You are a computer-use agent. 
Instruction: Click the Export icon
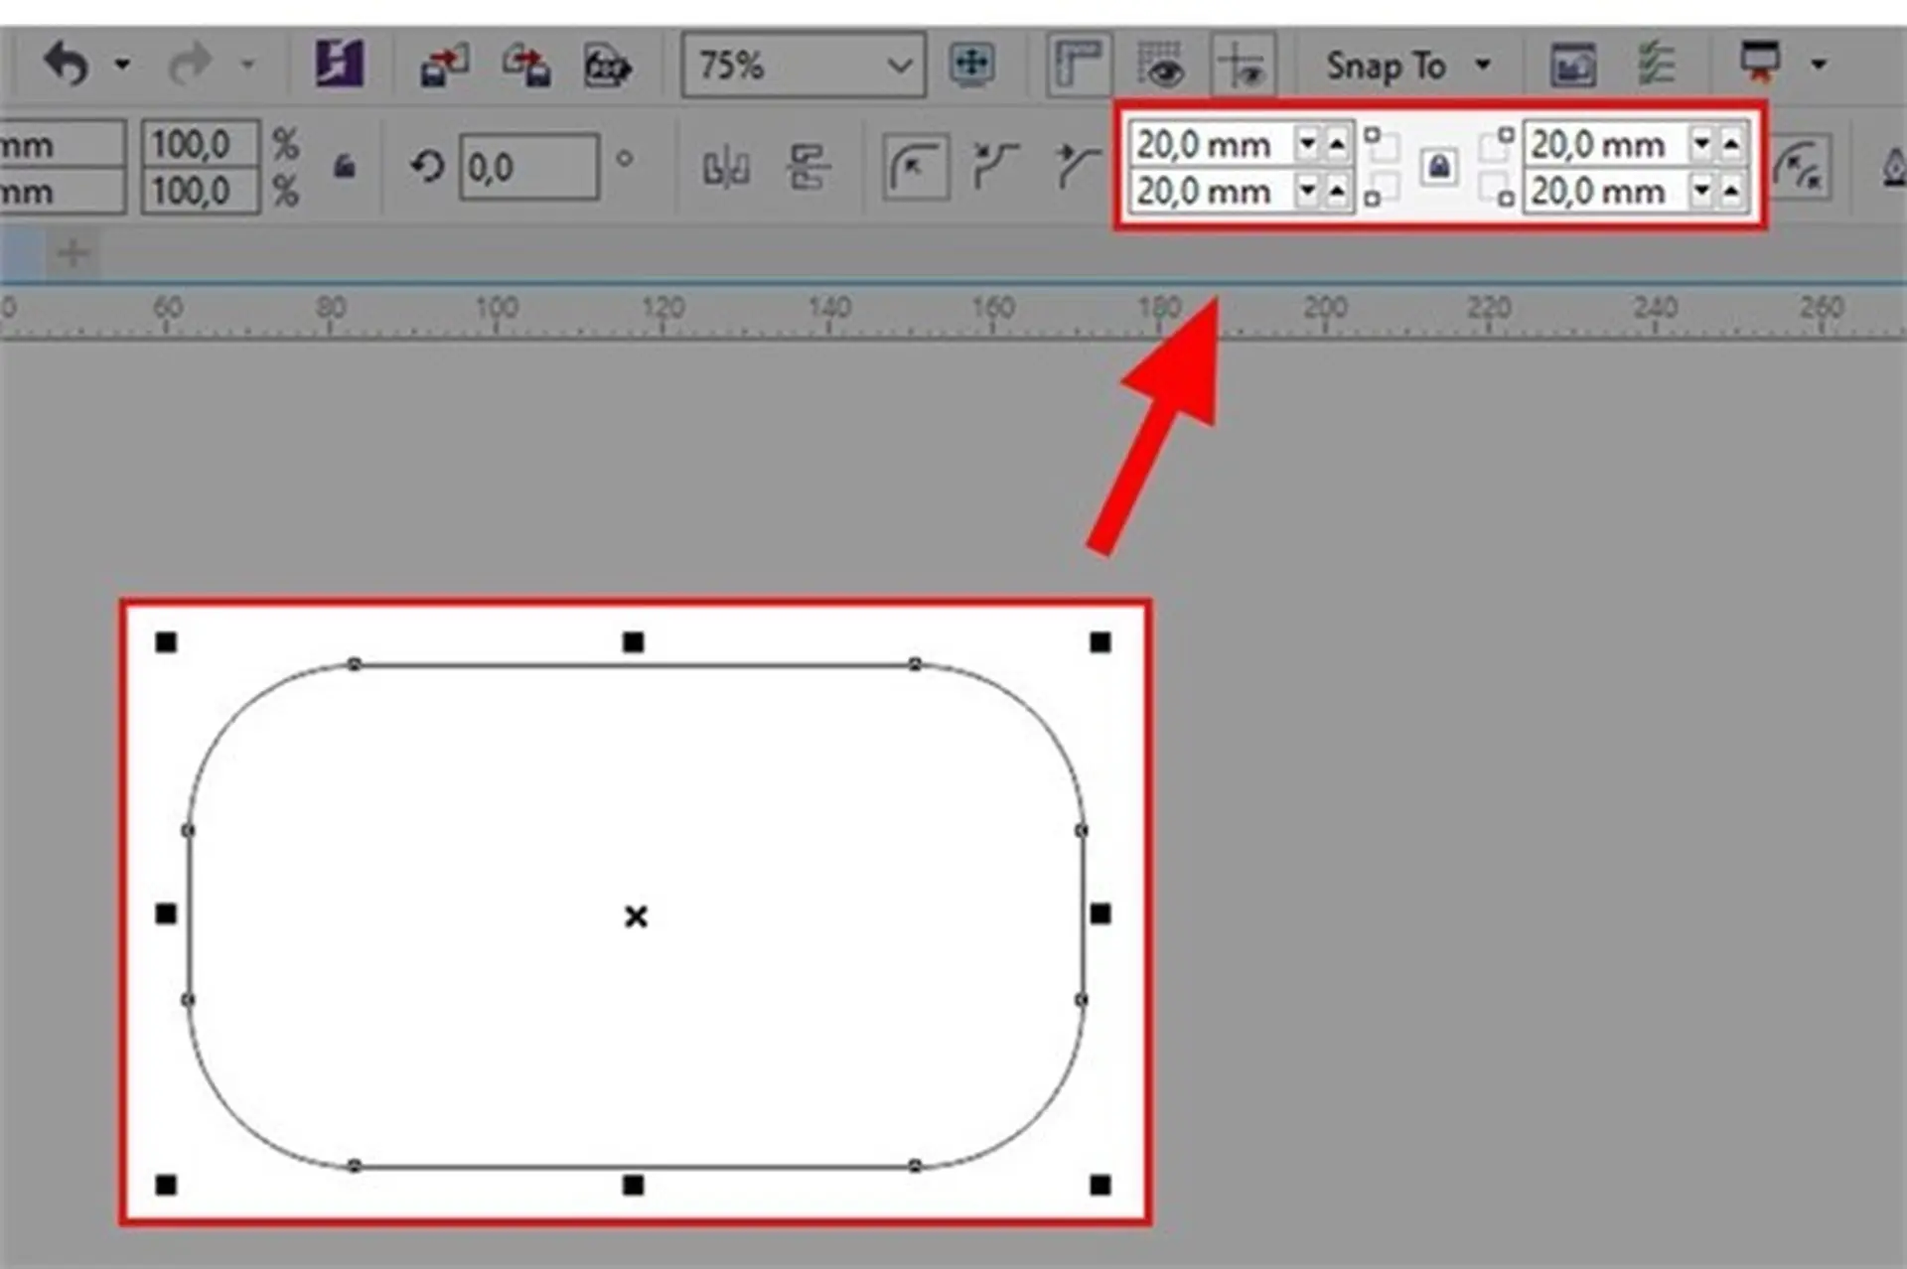pyautogui.click(x=525, y=66)
